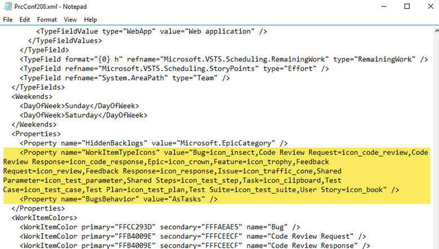Maximize the Notepad window

(407, 6)
